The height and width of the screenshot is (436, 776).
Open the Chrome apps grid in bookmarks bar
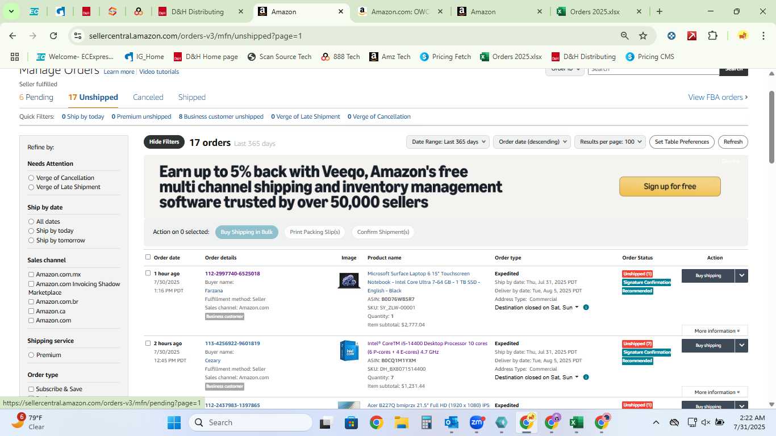pyautogui.click(x=15, y=57)
